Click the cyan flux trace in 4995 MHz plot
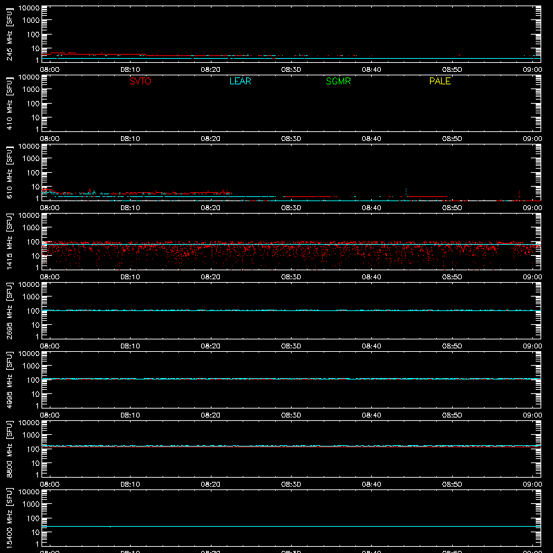Screen dimensions: 553x553 291,379
